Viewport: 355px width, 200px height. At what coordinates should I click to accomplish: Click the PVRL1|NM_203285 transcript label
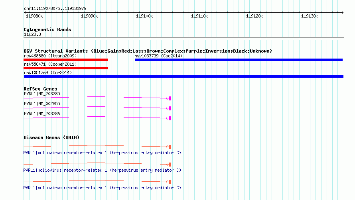[x=42, y=94]
